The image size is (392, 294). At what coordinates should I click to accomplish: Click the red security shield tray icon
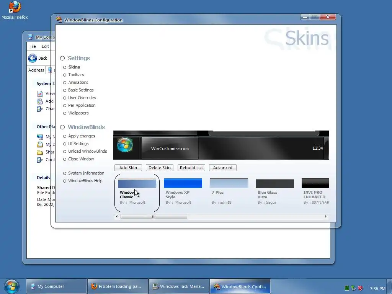(360, 288)
